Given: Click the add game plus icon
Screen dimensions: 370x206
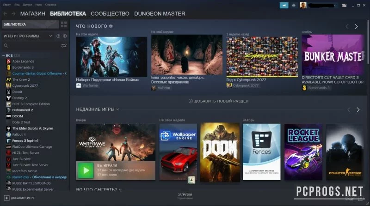Looking at the screenshot, I should click(x=6, y=198).
